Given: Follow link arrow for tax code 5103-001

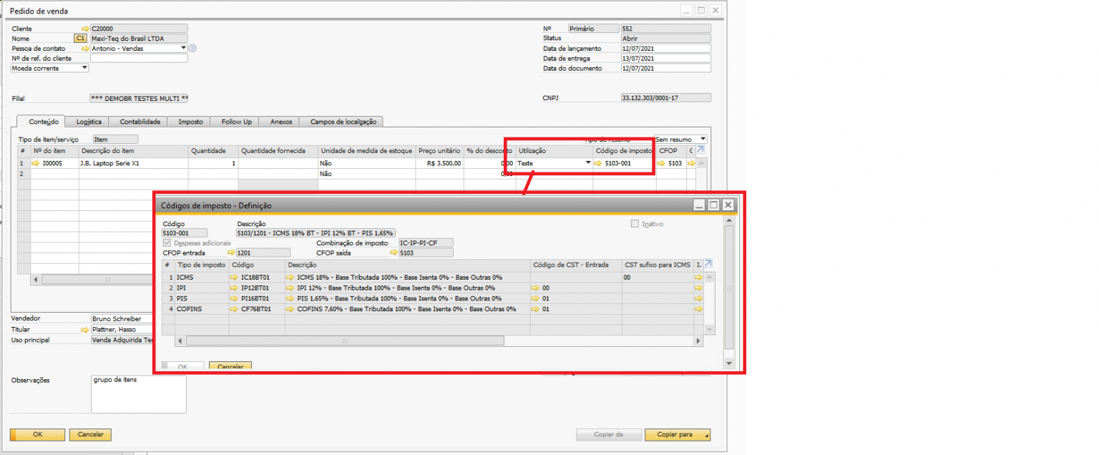Looking at the screenshot, I should [598, 164].
